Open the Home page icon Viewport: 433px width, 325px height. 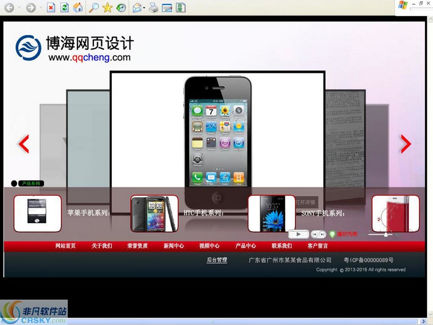(78, 7)
